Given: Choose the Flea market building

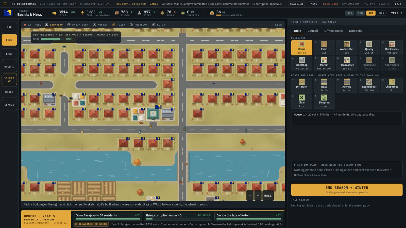Looking at the screenshot, I should click(347, 63).
